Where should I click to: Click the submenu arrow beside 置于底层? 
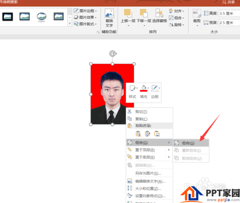[x=169, y=157]
